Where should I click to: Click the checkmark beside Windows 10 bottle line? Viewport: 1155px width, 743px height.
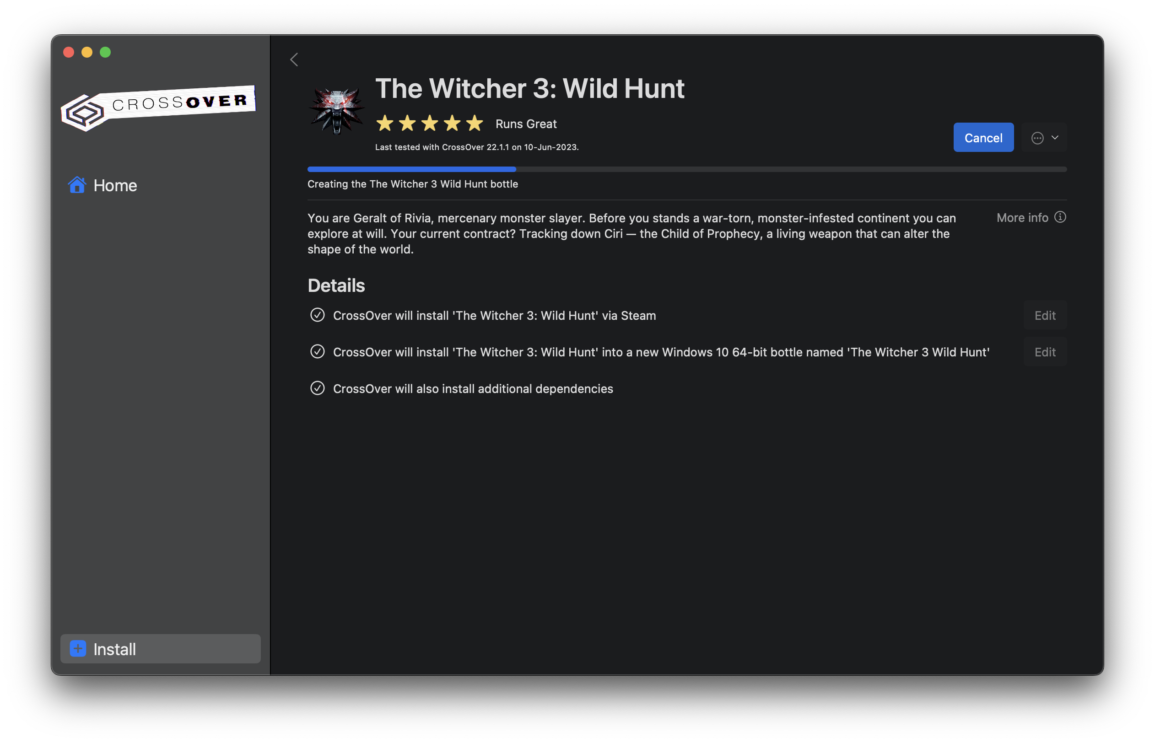318,352
